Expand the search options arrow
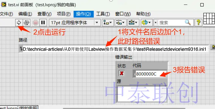Image resolution: width=215 pixels, height=109 pixels. click(x=156, y=23)
